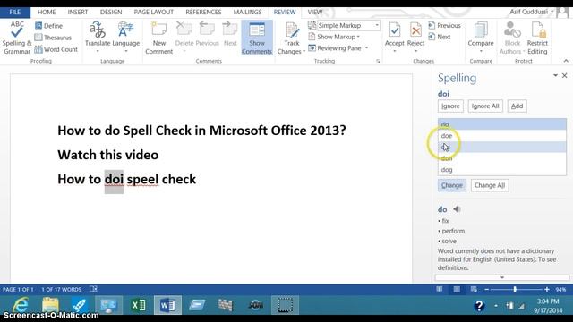Screen dimensions: 573x322
Task: Open Spelling pane options arrow
Action: coord(555,75)
